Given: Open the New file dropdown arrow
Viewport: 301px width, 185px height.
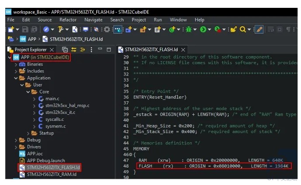Looking at the screenshot, I should coord(17,30).
